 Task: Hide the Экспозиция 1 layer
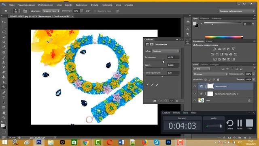point(195,86)
